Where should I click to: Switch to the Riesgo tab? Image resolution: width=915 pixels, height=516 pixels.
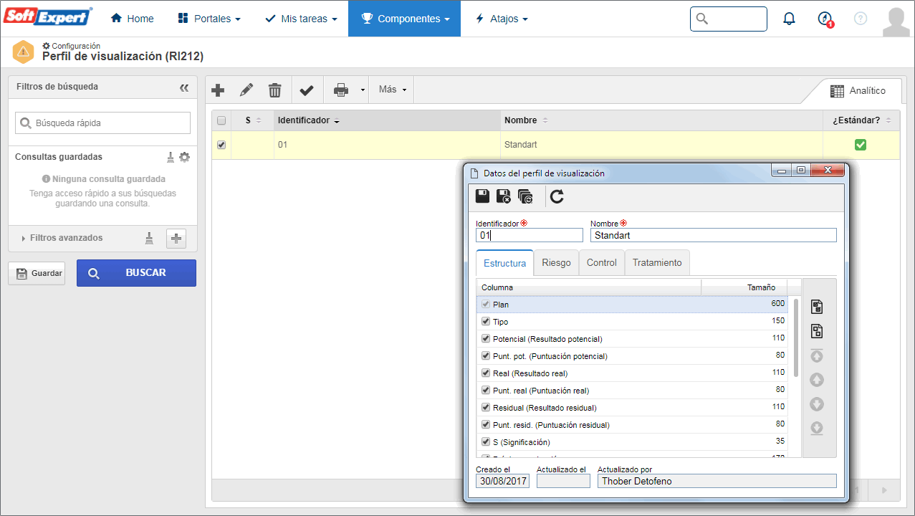pyautogui.click(x=556, y=263)
